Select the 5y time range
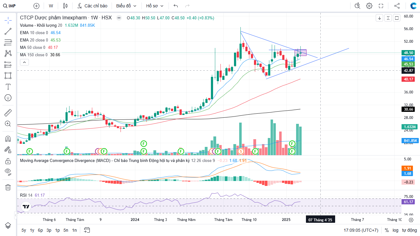 tap(24, 230)
